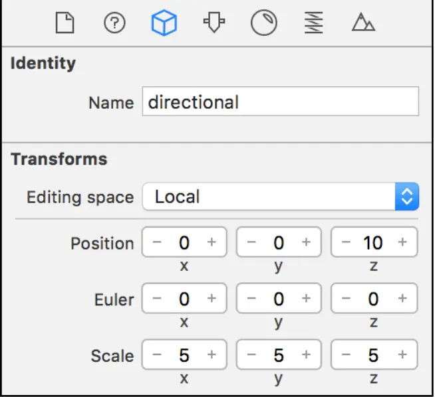The image size is (435, 397).
Task: Decrease Scale y value with minus
Action: pos(251,355)
